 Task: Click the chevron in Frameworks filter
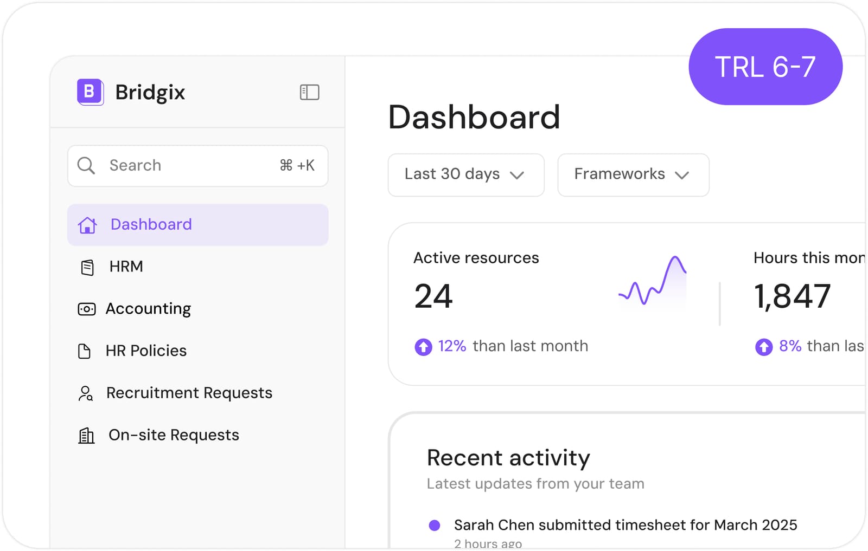coord(682,175)
